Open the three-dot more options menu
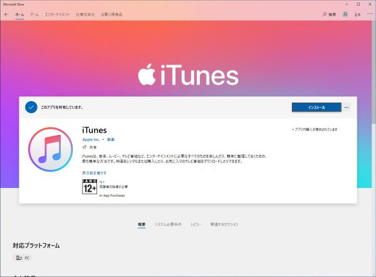The image size is (376, 277). coord(347,107)
